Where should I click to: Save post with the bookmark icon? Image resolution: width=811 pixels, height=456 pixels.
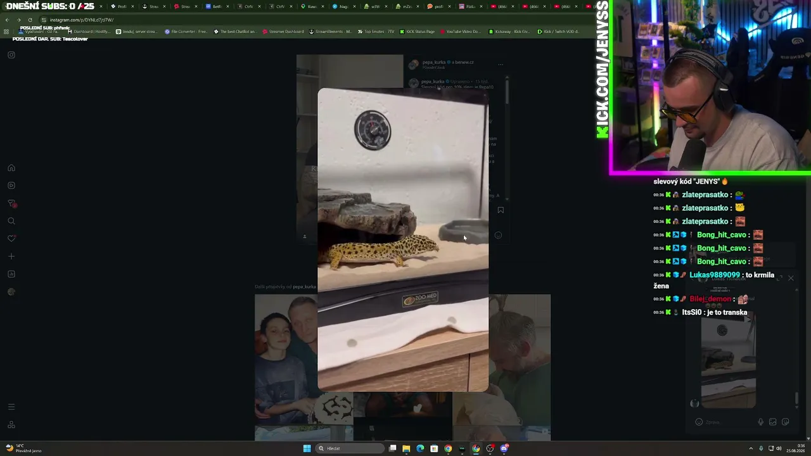tap(501, 210)
